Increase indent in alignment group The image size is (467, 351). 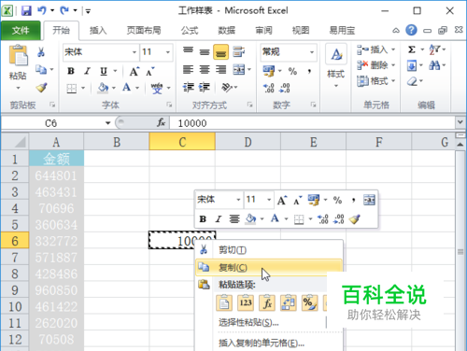click(x=205, y=88)
